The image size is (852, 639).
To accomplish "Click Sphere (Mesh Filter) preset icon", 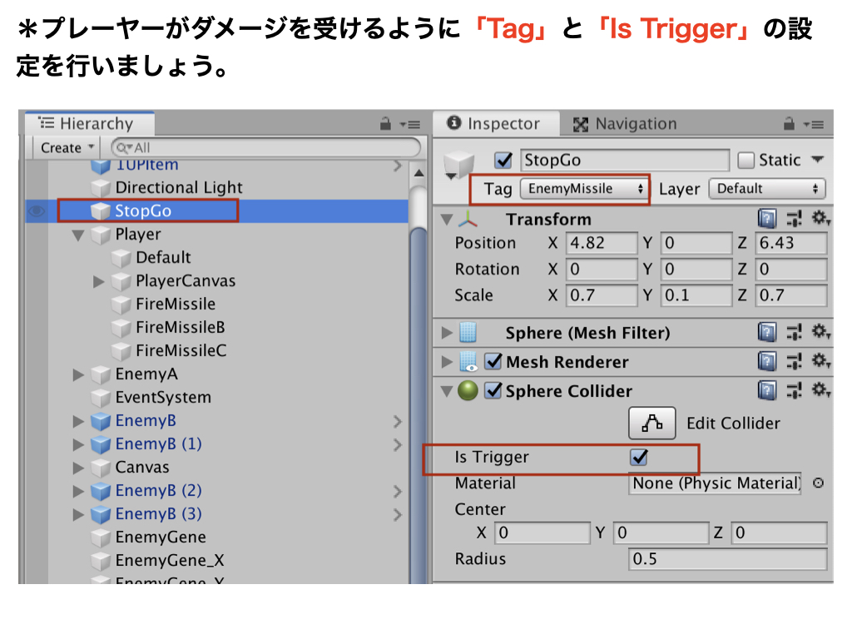I will pyautogui.click(x=795, y=332).
